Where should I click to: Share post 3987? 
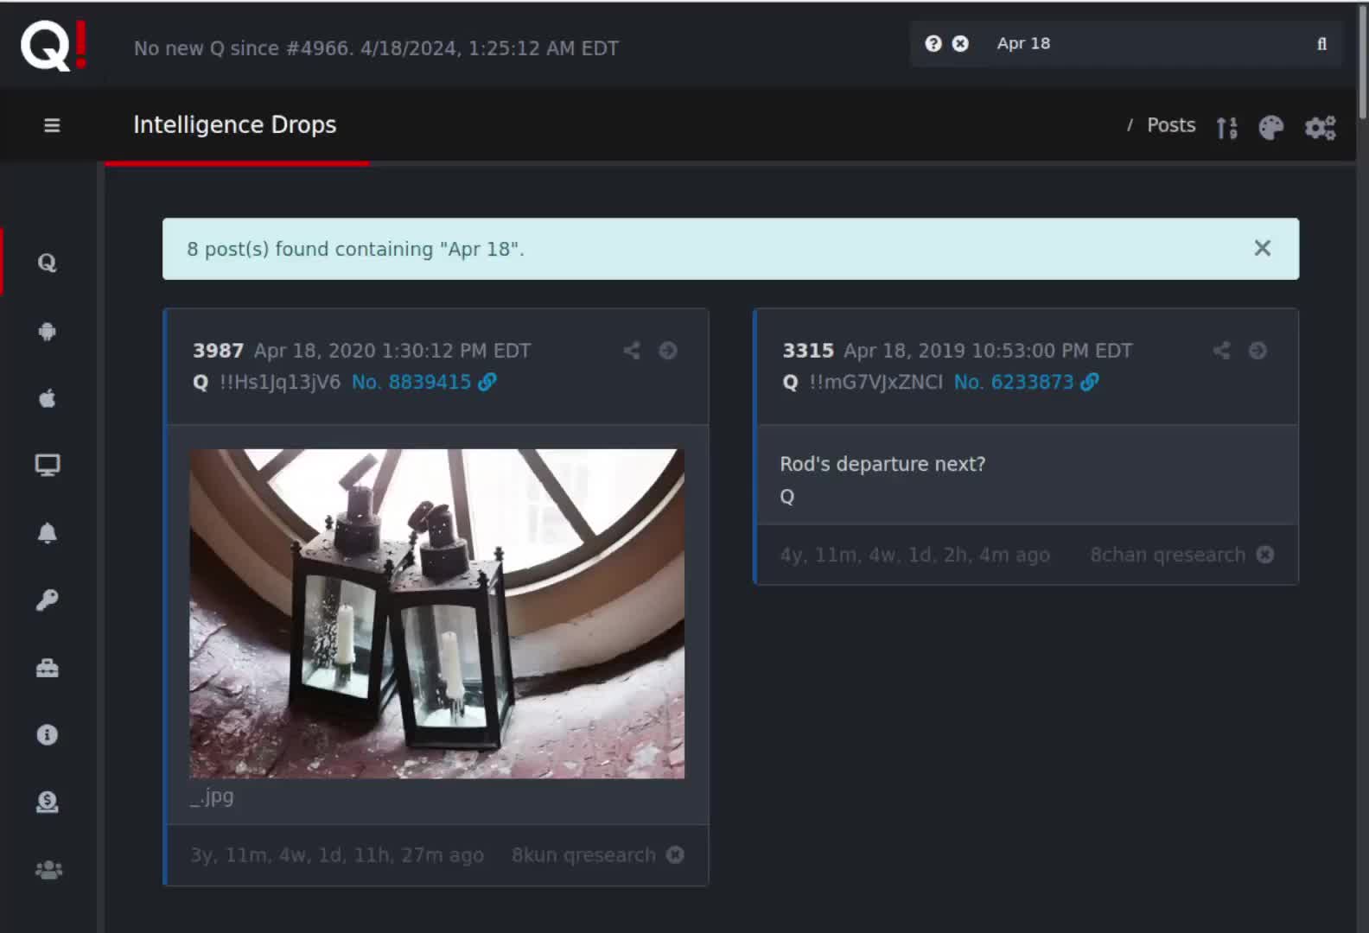tap(632, 351)
